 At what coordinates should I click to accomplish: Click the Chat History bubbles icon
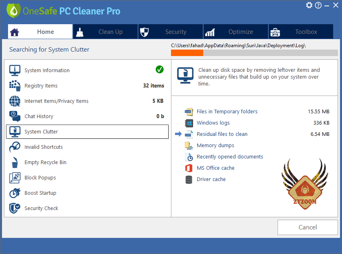[15, 116]
